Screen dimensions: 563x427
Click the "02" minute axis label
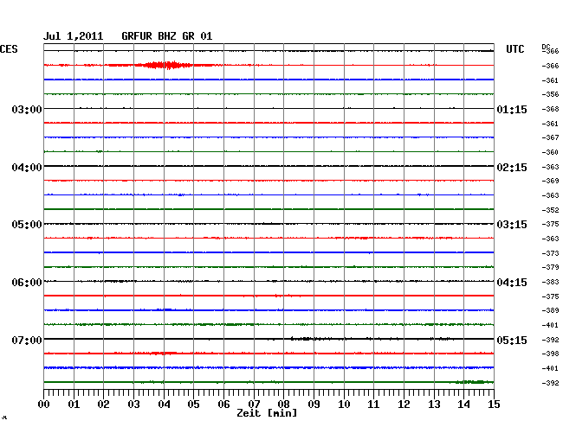103,404
